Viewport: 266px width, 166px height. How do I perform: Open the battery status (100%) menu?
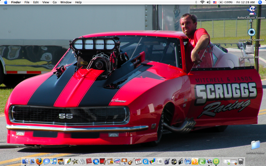pos(226,2)
